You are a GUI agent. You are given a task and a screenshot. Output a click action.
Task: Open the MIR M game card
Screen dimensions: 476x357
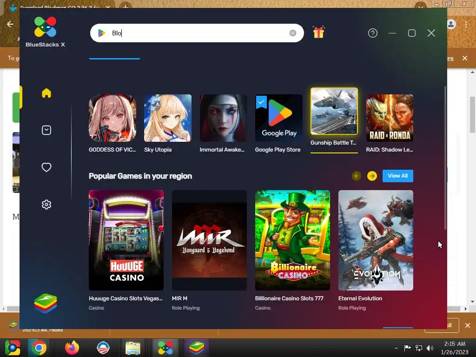point(210,240)
